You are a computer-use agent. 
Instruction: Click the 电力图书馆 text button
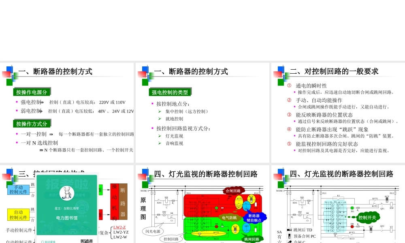(67, 217)
